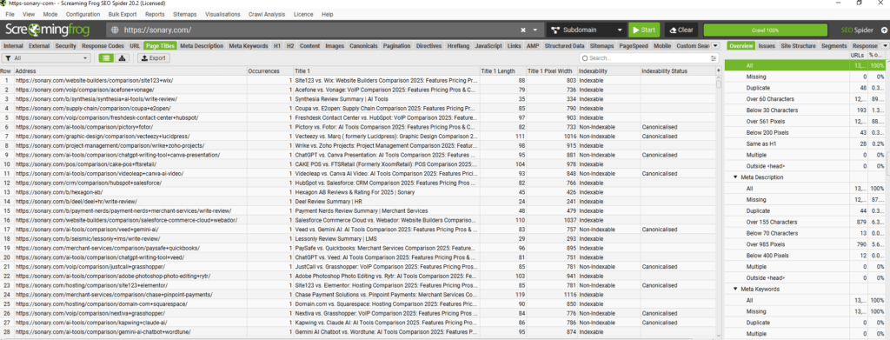Collapse the Meta Keywords section in Overview
The width and height of the screenshot is (890, 340).
click(734, 290)
